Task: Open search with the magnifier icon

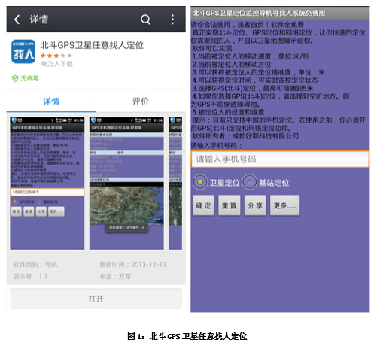Action: pyautogui.click(x=145, y=20)
